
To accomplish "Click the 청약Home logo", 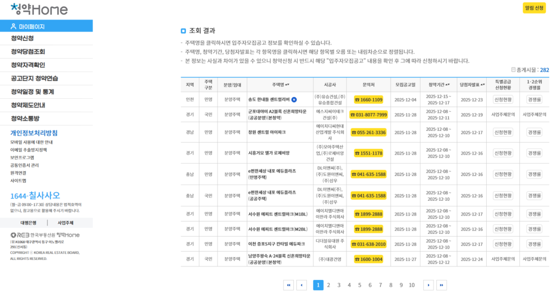I will coord(39,9).
